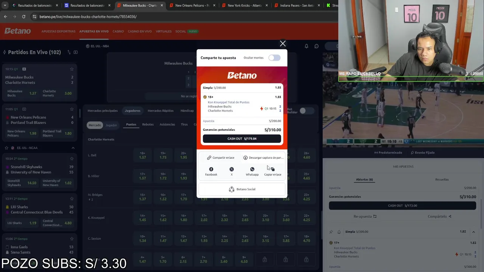
Task: Select Charlotte Hornets 3.00 odds
Action: tap(57, 93)
